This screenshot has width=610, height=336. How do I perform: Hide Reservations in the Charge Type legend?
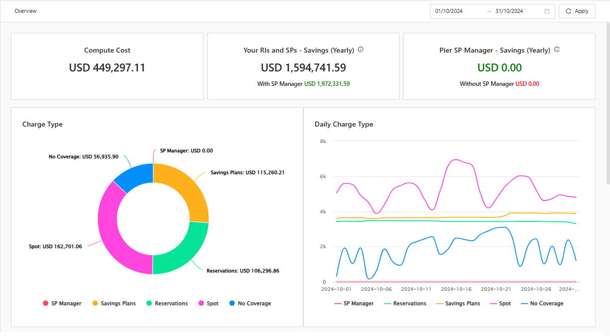167,303
